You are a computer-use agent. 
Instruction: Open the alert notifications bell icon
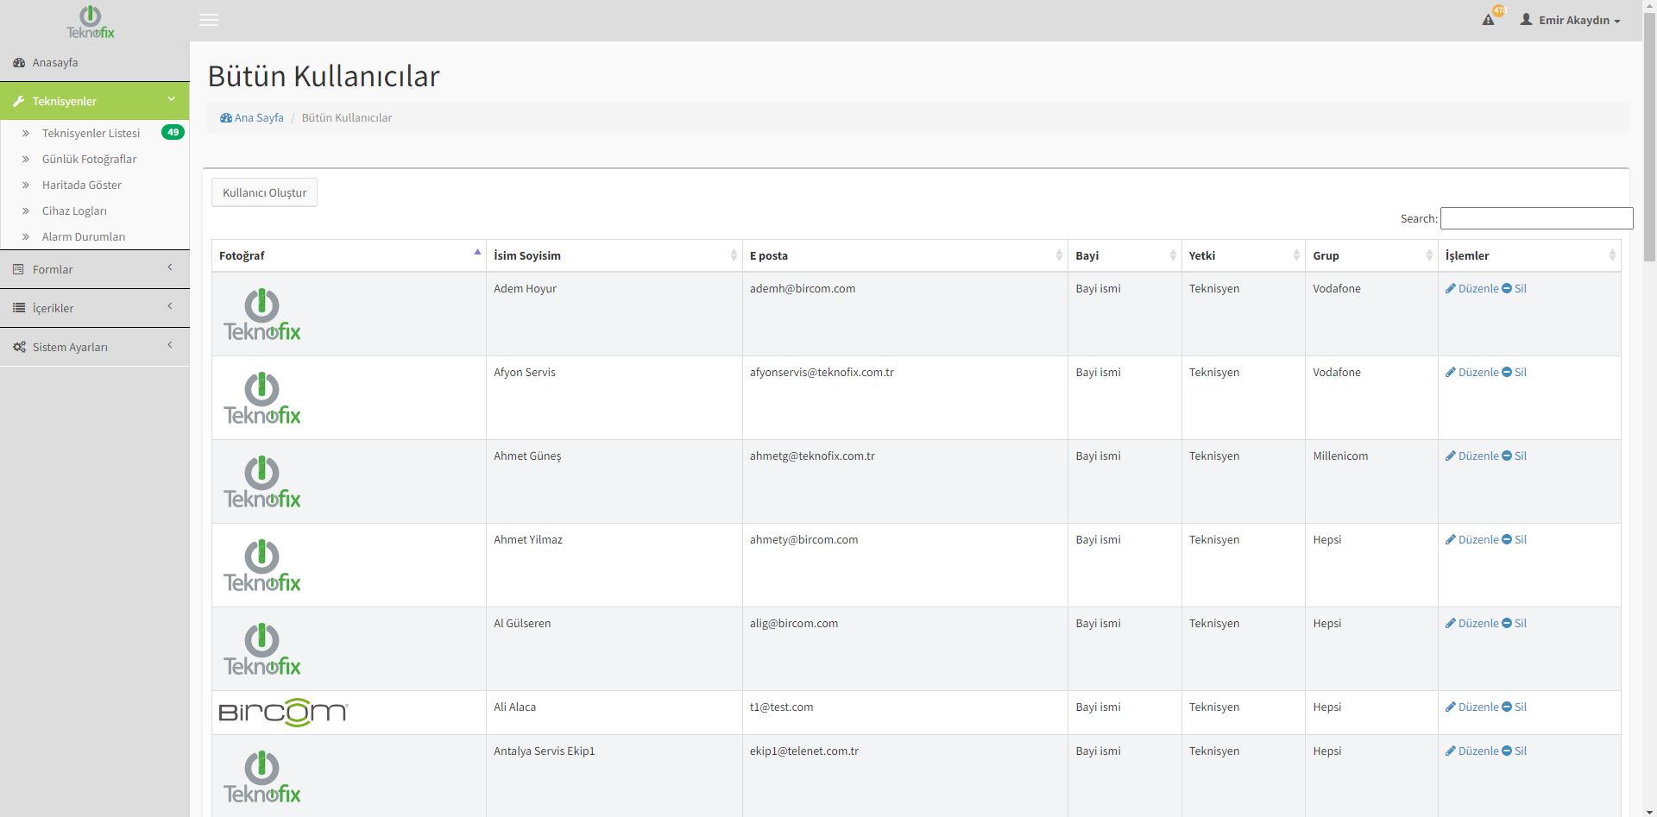coord(1488,20)
